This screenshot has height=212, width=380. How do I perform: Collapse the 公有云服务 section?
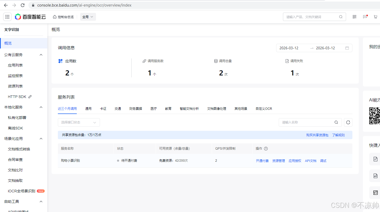41,55
